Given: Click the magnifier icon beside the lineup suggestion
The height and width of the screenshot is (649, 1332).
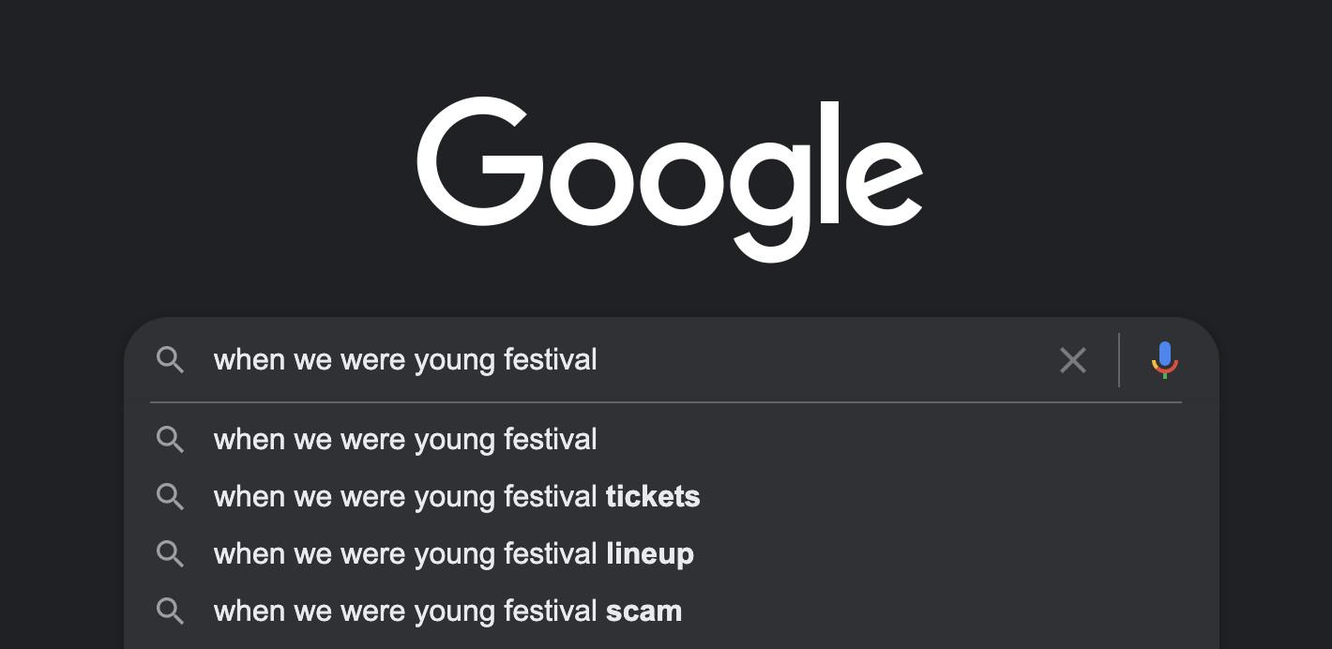Looking at the screenshot, I should point(170,554).
